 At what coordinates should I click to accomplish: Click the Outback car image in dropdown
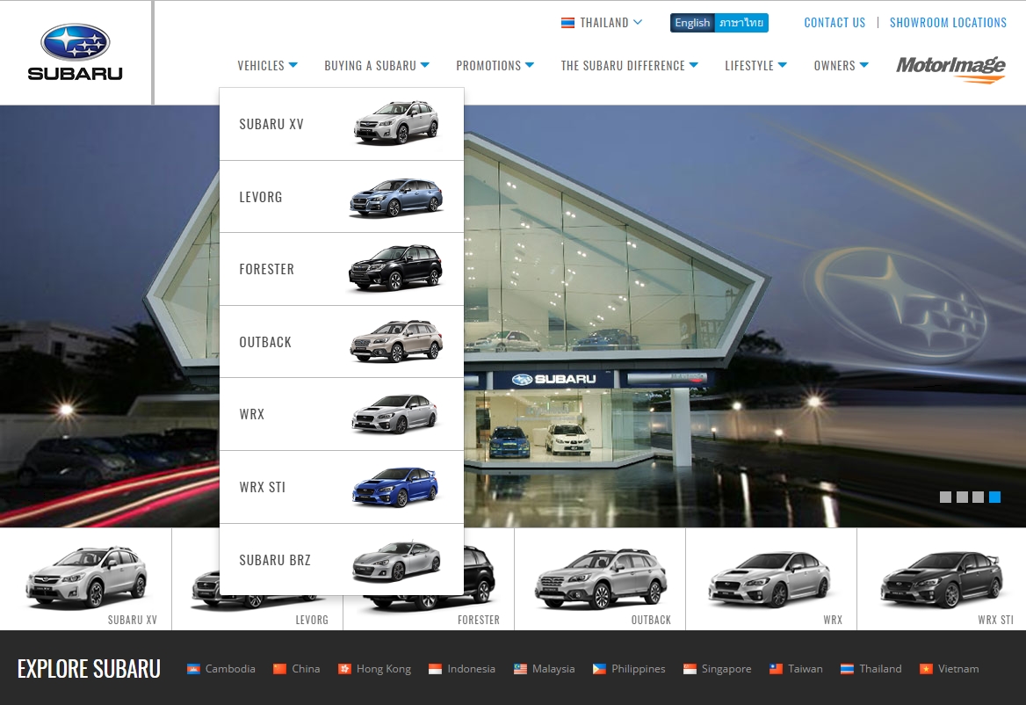click(x=396, y=341)
